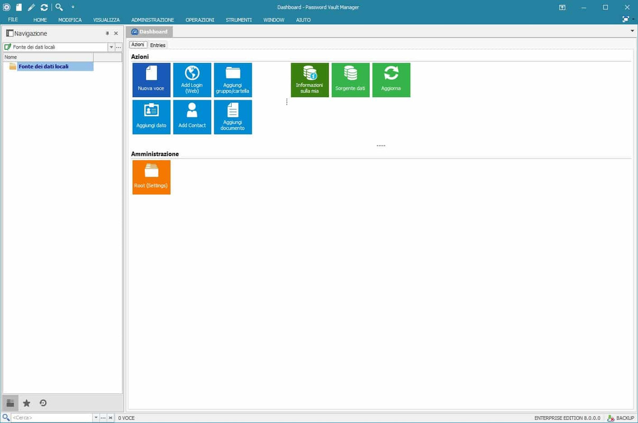
Task: Click the ENTERPRISE EDITION 8.0.0.0 status text
Action: tap(567, 418)
